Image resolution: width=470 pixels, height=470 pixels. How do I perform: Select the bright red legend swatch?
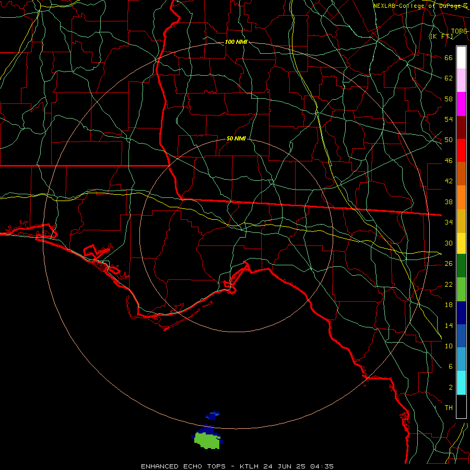coord(461,150)
